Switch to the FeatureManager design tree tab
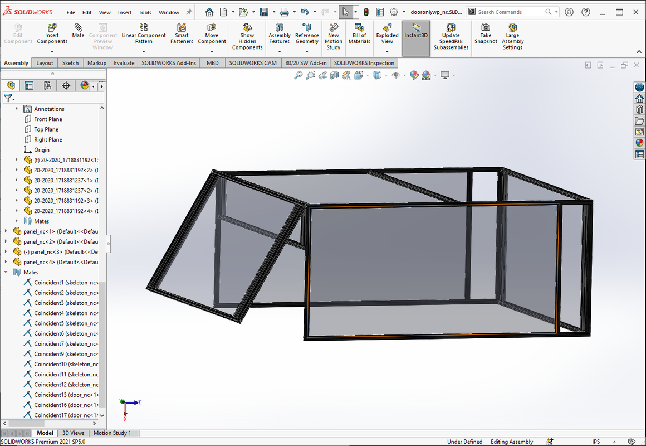The height and width of the screenshot is (446, 646). (11, 85)
